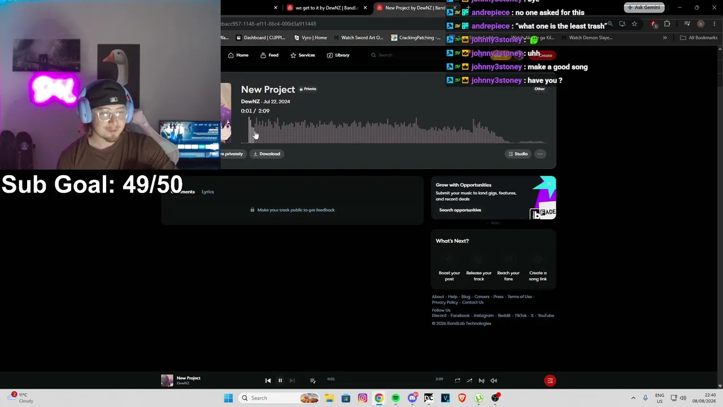
Task: Open Discord from the taskbar
Action: click(412, 398)
